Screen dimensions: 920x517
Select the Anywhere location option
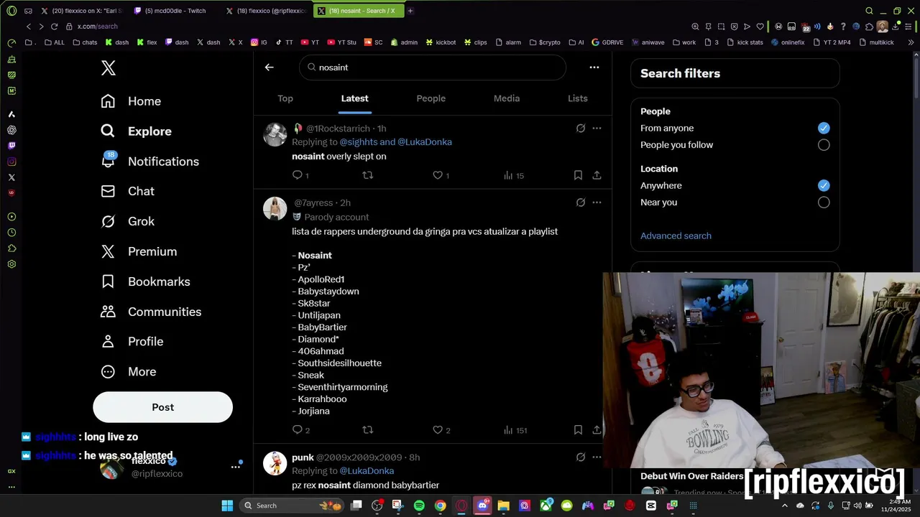click(824, 185)
